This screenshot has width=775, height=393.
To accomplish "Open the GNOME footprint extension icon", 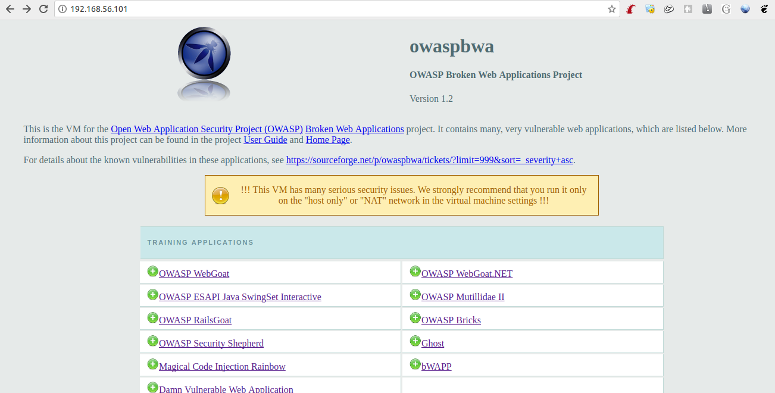I will pyautogui.click(x=764, y=9).
